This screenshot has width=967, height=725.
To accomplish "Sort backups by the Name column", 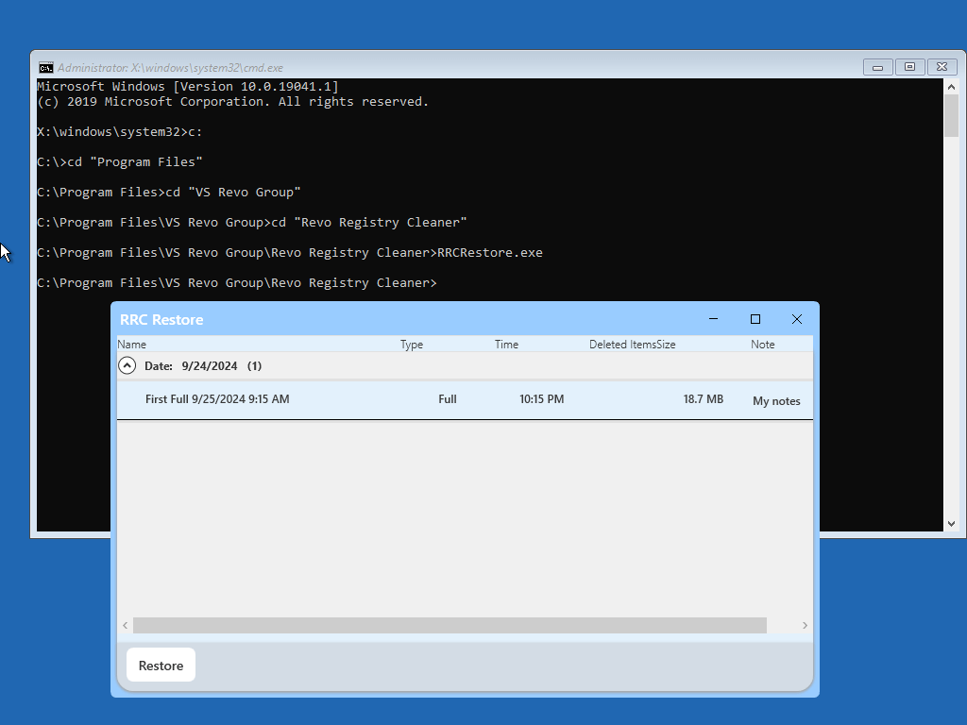I will pyautogui.click(x=132, y=345).
